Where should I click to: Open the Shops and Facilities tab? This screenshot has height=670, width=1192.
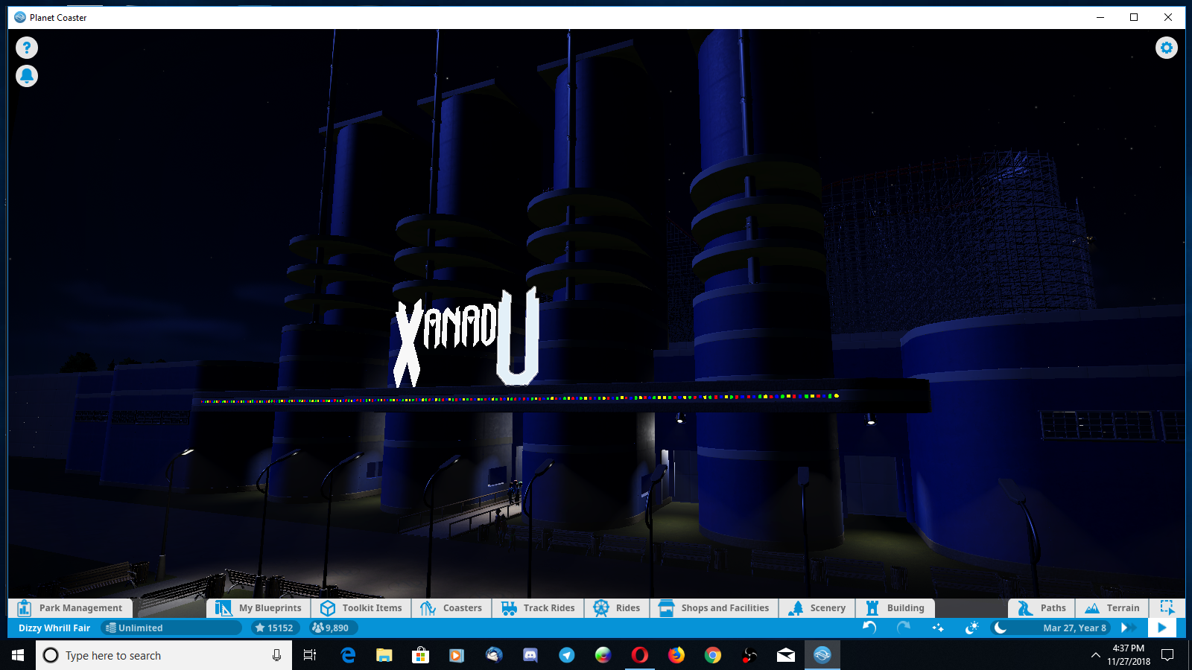pos(714,608)
